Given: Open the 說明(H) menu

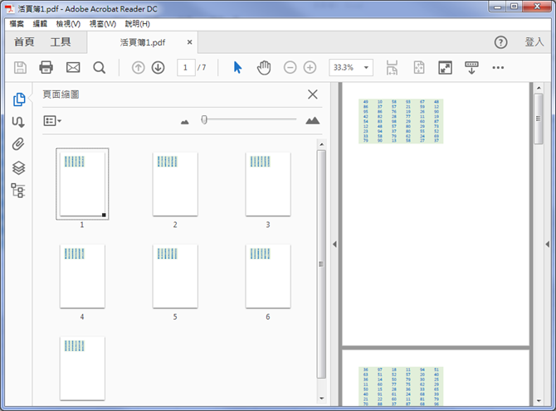Looking at the screenshot, I should (137, 24).
